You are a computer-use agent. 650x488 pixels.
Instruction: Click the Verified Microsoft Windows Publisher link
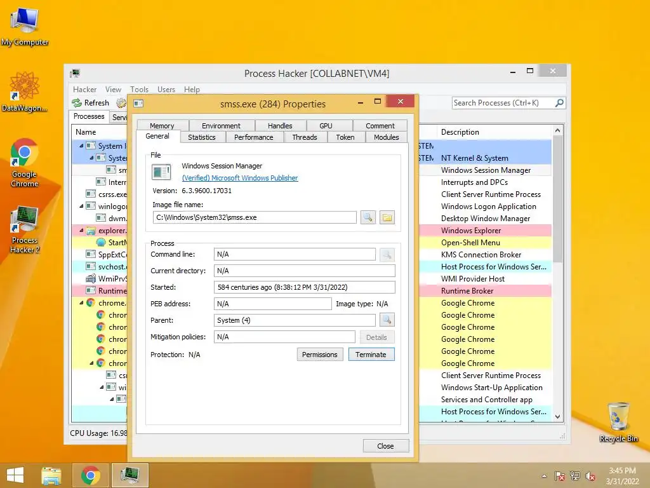240,178
